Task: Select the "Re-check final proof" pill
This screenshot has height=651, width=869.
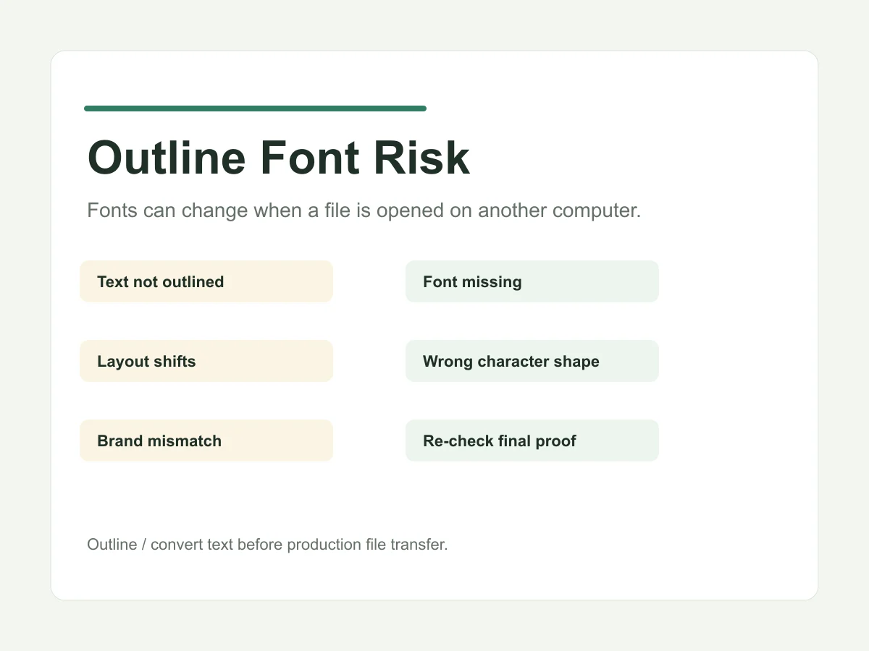Action: point(532,441)
